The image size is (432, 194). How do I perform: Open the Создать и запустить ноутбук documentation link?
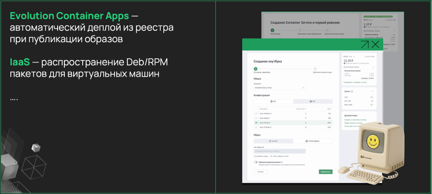tap(355, 120)
